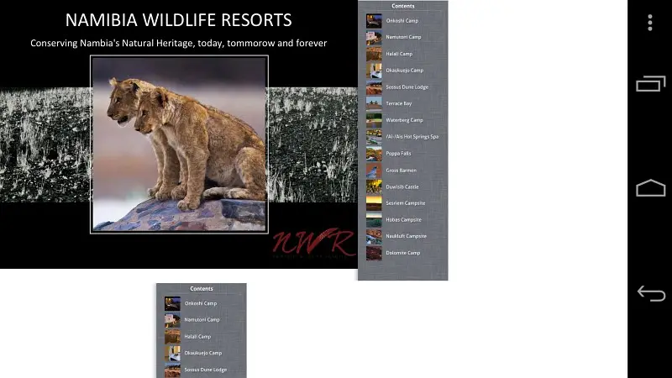Viewport: 672px width, 378px height.
Task: Open 'Onkoshi Camp' label in tall Contents panel
Action: tap(402, 20)
